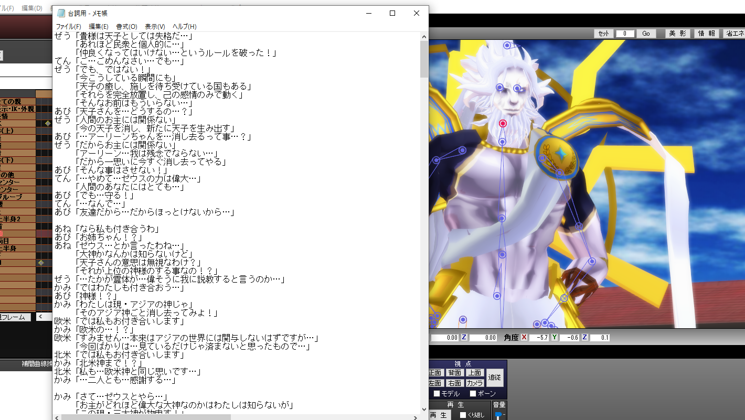Image resolution: width=745 pixels, height=420 pixels.
Task: Click the angle Z value field
Action: 600,338
